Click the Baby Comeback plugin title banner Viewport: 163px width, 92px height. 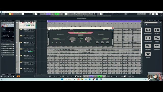pyautogui.click(x=80, y=33)
